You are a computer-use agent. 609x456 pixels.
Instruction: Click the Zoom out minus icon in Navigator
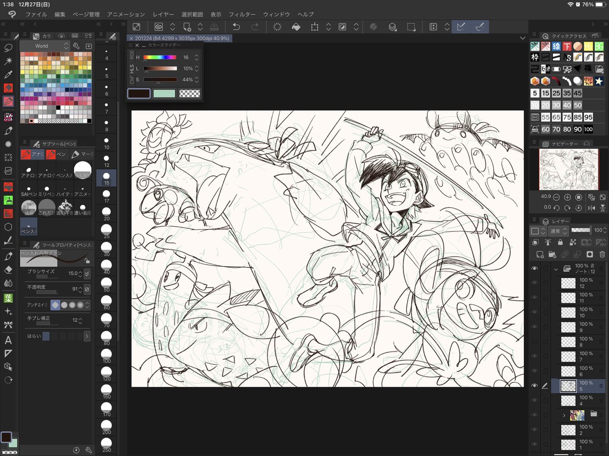(x=557, y=197)
